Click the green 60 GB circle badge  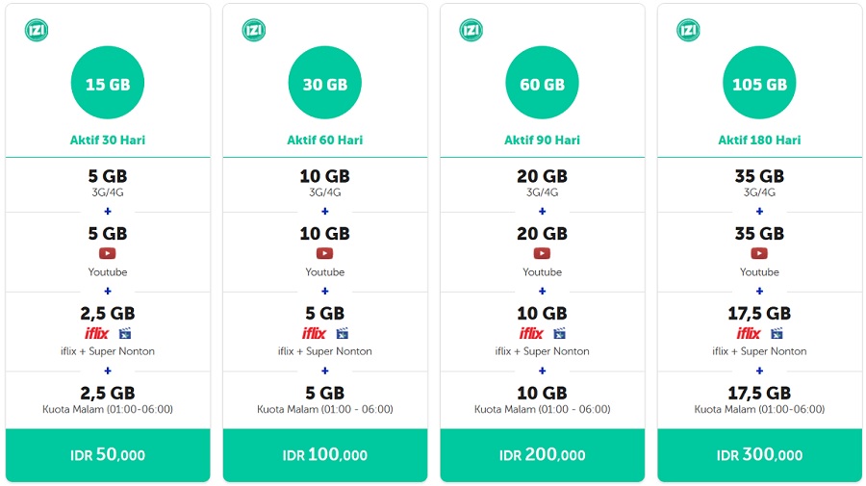click(x=542, y=84)
